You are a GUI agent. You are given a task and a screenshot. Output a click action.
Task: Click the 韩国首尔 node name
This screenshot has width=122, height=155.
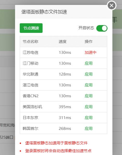(x=30, y=129)
